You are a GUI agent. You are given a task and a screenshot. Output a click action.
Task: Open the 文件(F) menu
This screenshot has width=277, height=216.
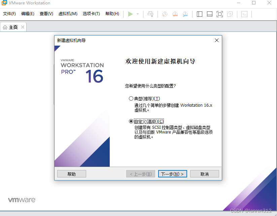[x=9, y=14]
